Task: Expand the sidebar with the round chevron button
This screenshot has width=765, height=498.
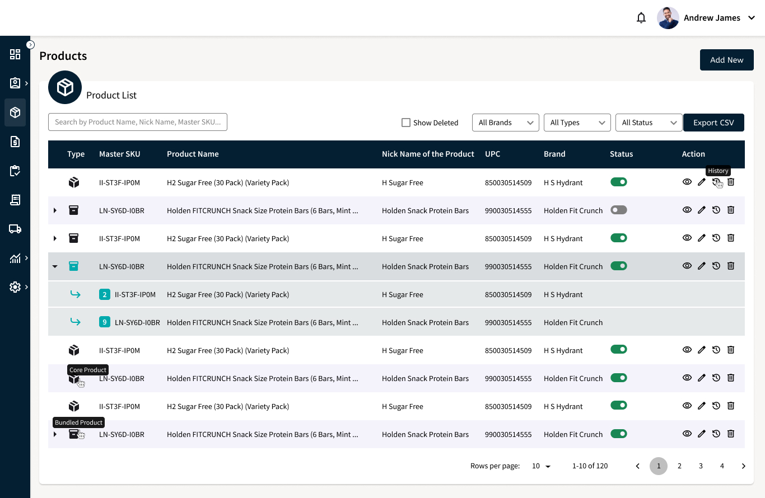Action: tap(31, 45)
